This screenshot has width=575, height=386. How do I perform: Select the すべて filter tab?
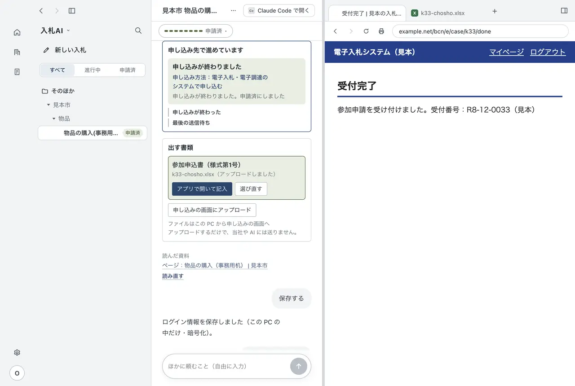[x=57, y=70]
